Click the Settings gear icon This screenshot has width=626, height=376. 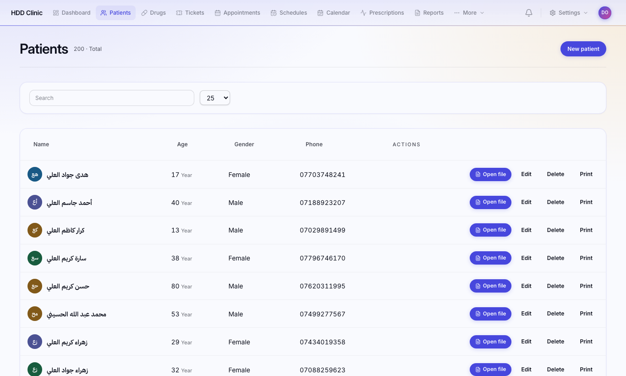point(553,13)
